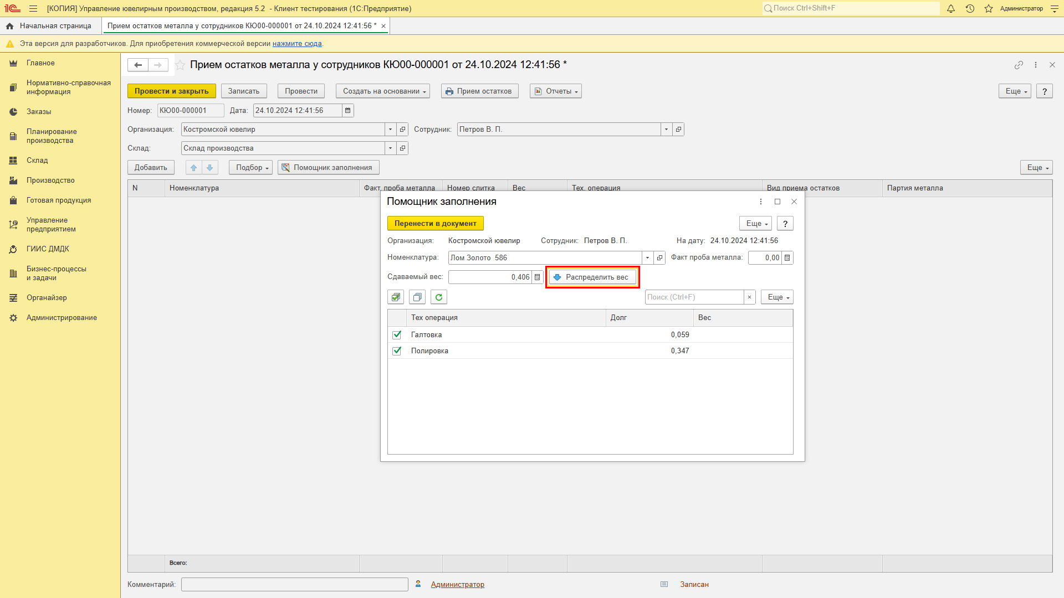Clear the dialog search field with X
The height and width of the screenshot is (598, 1064).
(x=749, y=297)
